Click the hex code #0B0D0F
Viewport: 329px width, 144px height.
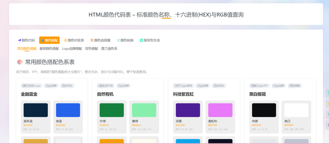(257, 125)
